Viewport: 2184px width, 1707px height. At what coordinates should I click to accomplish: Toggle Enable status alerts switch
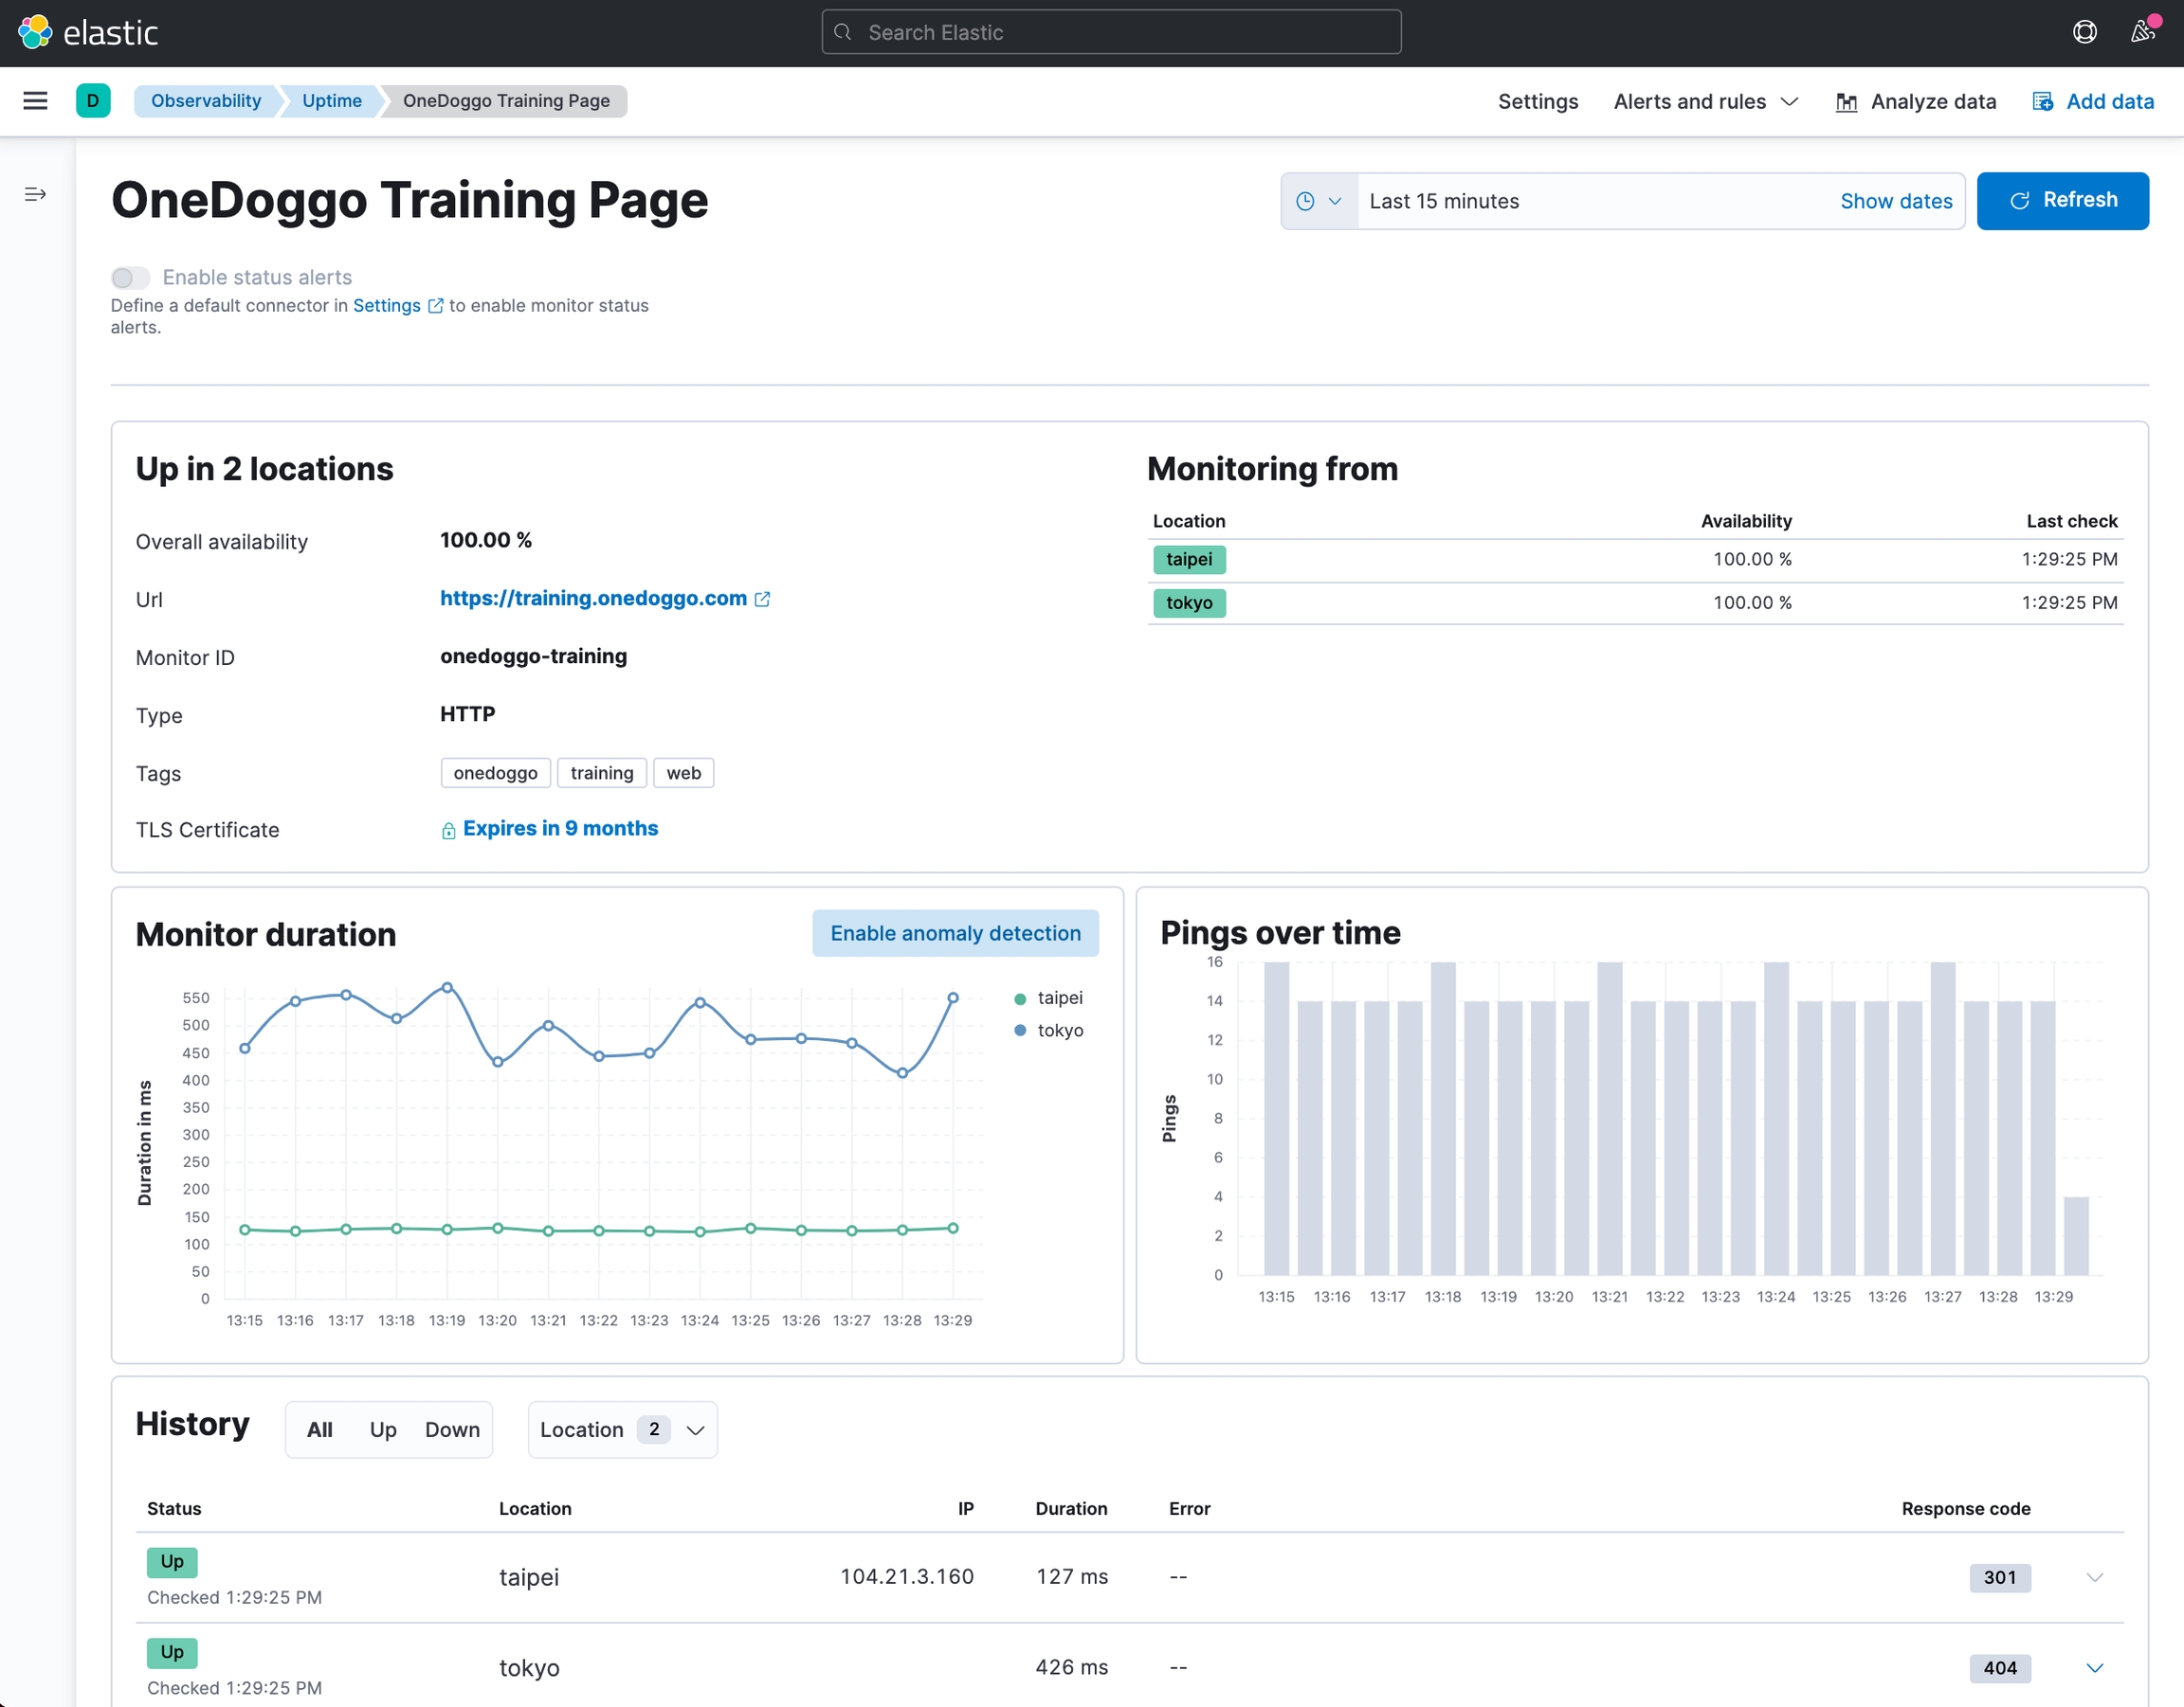[130, 277]
